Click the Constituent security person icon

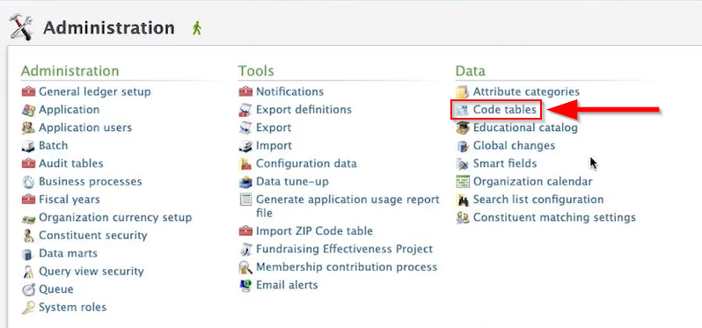tap(28, 236)
